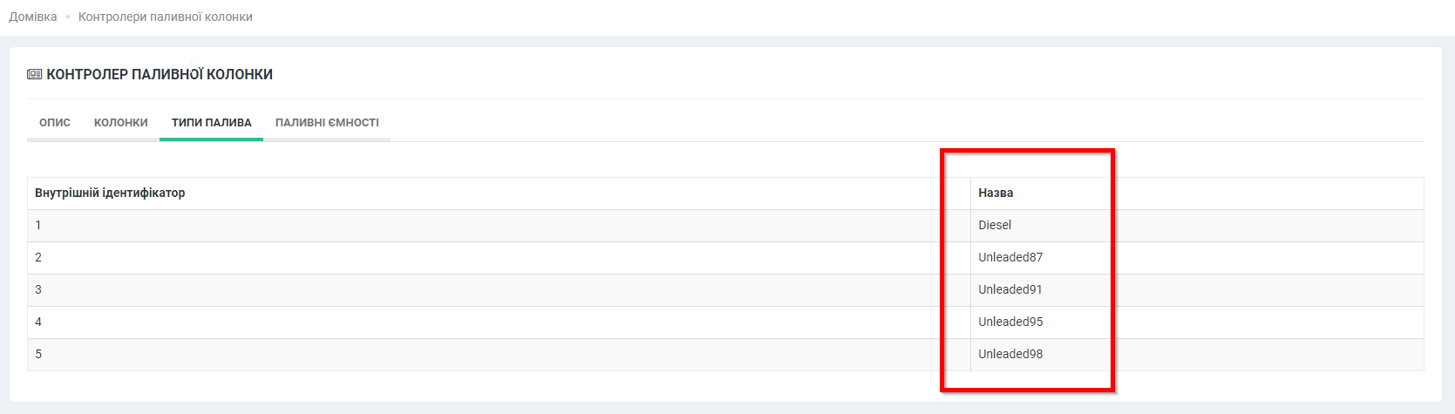Open Контролери паливної колонки breadcrumb
This screenshot has height=414, width=1455.
click(165, 17)
